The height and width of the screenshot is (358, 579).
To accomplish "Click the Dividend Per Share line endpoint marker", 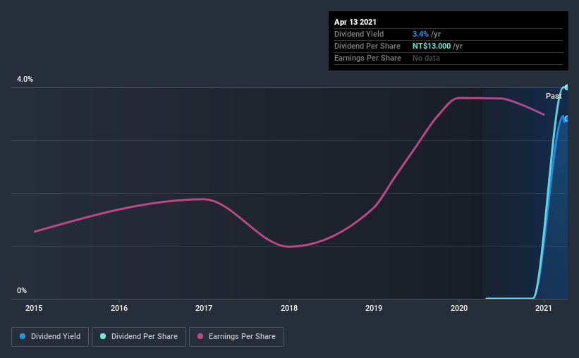I will coord(566,87).
